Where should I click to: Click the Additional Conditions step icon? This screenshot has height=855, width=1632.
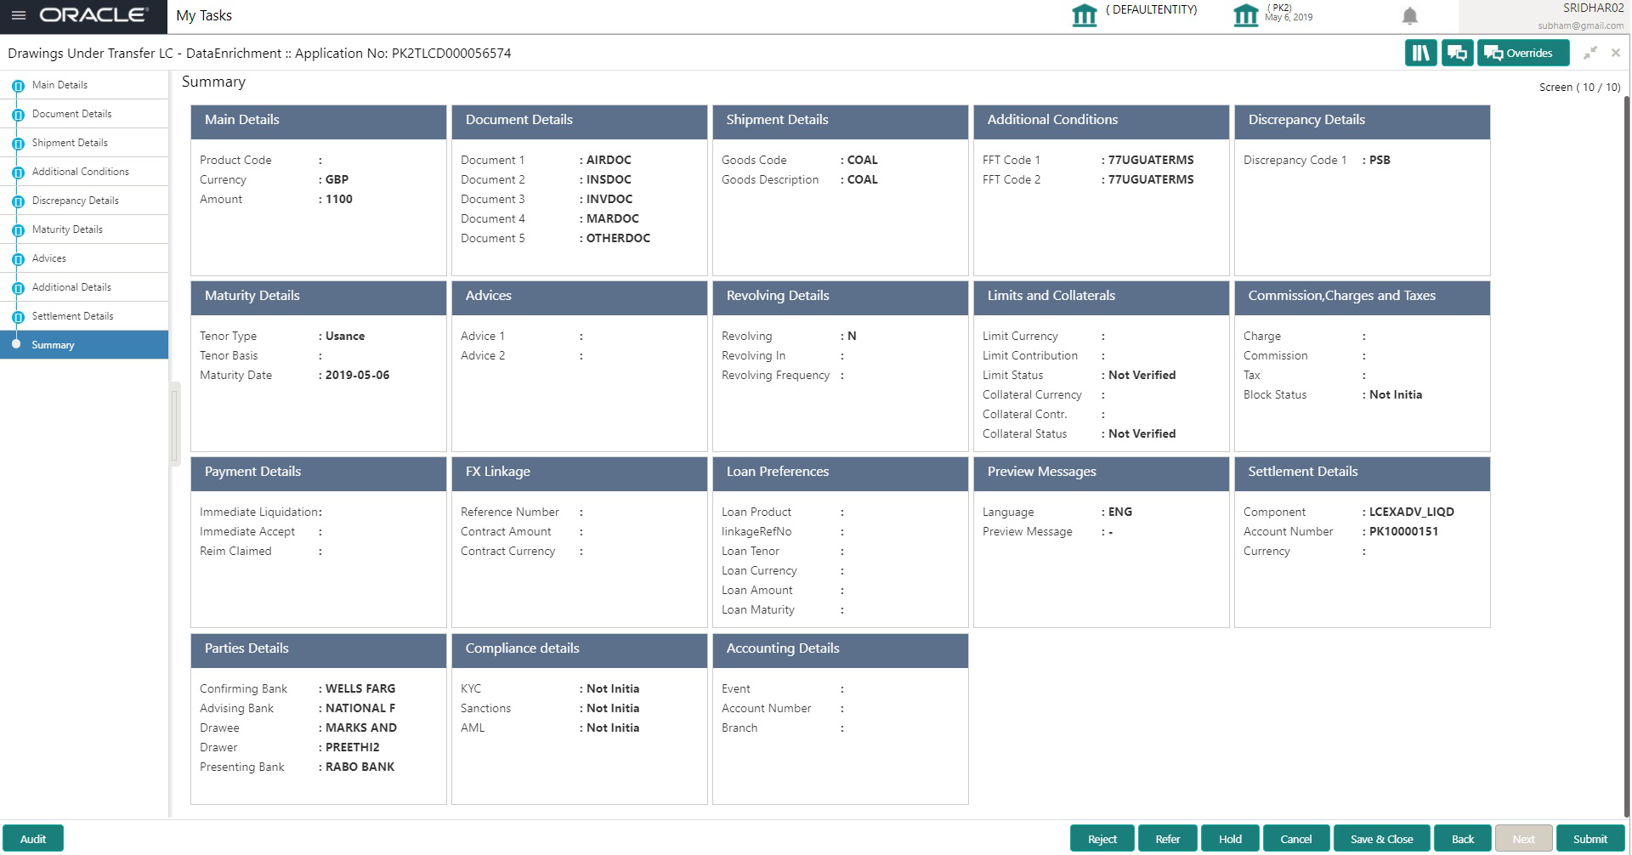tap(18, 173)
